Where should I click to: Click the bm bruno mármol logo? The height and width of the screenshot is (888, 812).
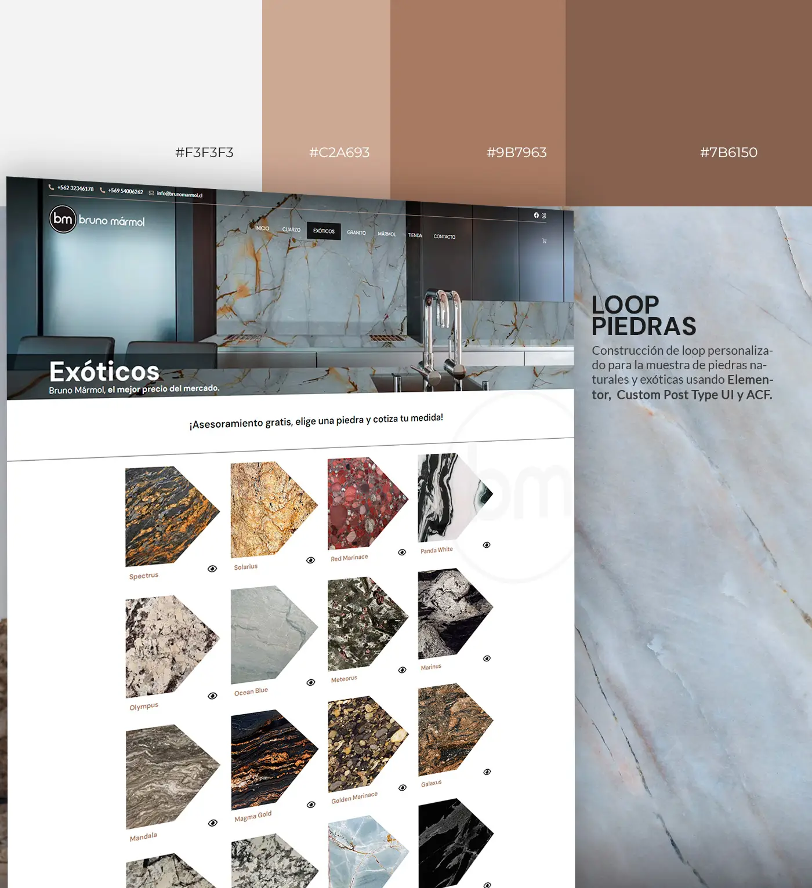[x=97, y=219]
